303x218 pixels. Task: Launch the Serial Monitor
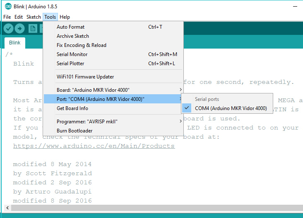coord(72,54)
